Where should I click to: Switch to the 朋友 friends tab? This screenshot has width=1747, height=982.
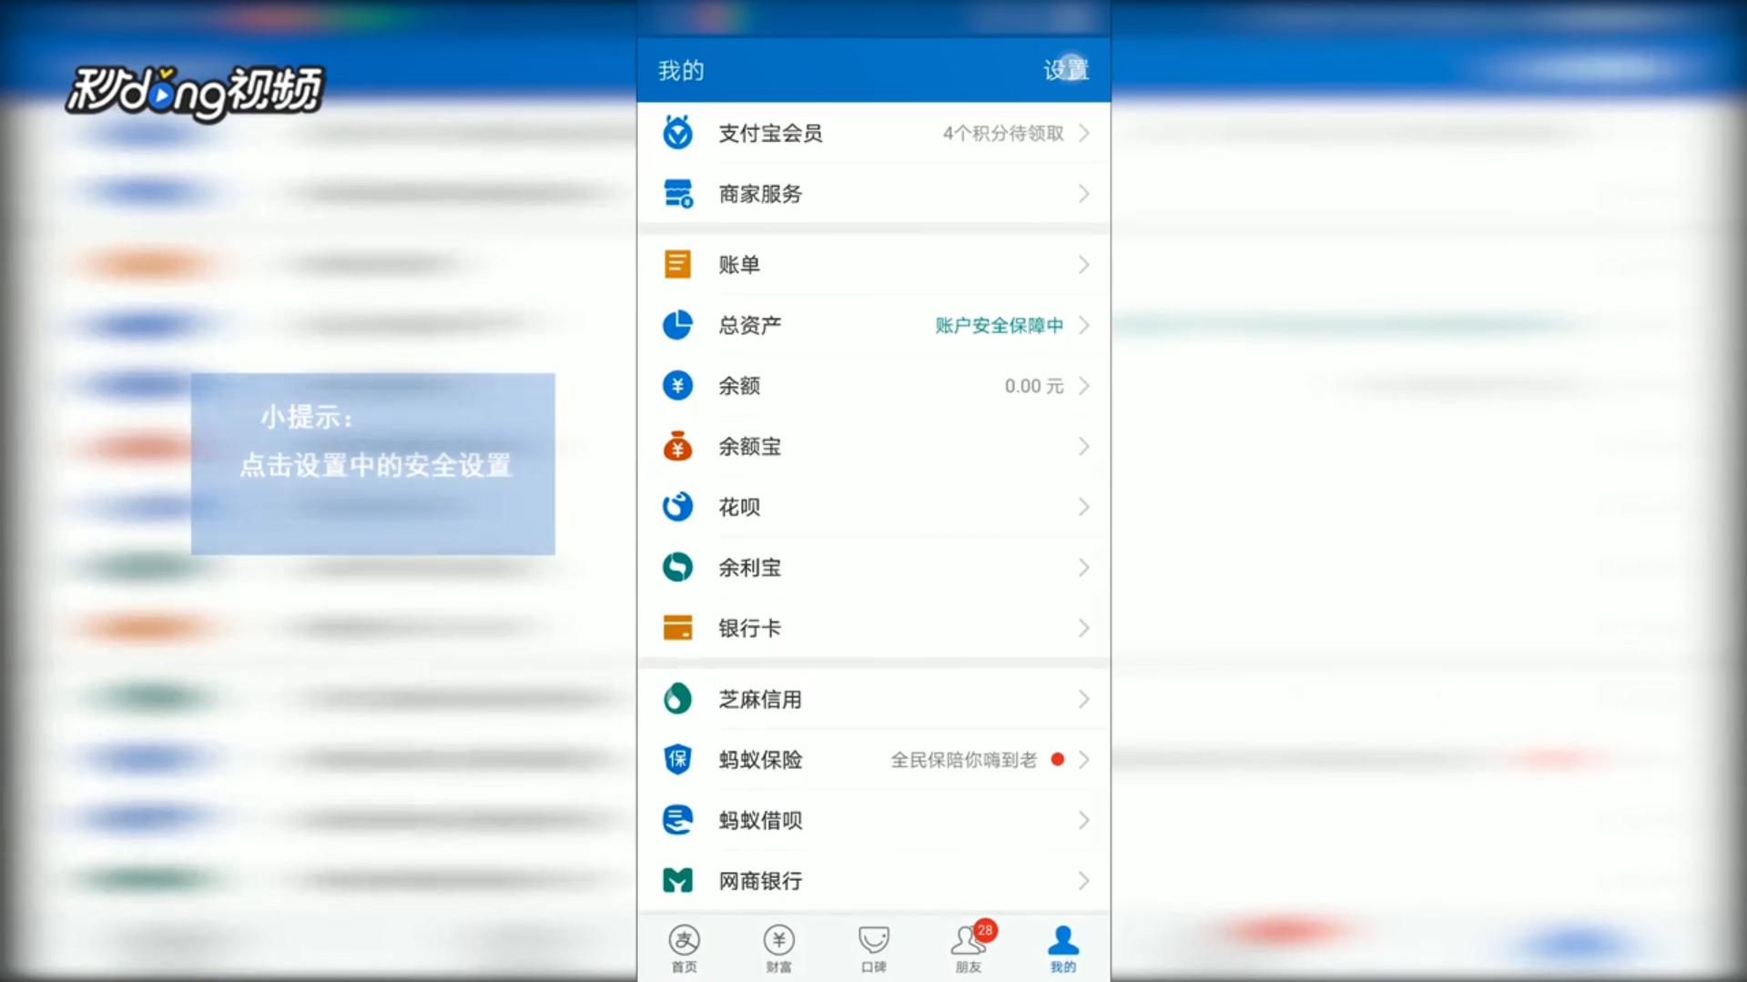(x=969, y=948)
